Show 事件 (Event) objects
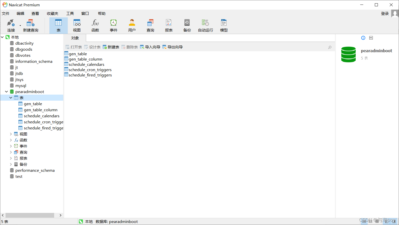399x225 pixels. point(114,25)
